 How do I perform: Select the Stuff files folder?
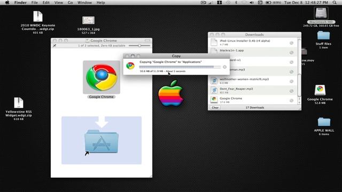coord(323,36)
